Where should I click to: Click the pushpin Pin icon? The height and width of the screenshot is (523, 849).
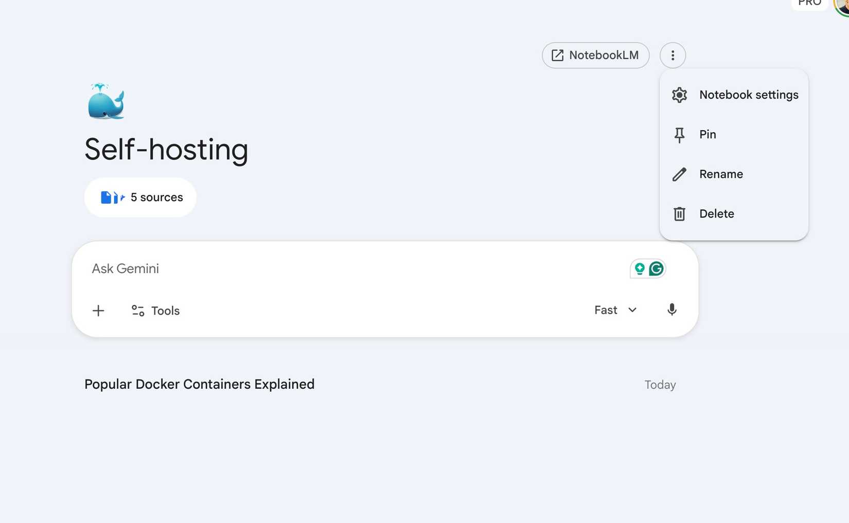[679, 135]
